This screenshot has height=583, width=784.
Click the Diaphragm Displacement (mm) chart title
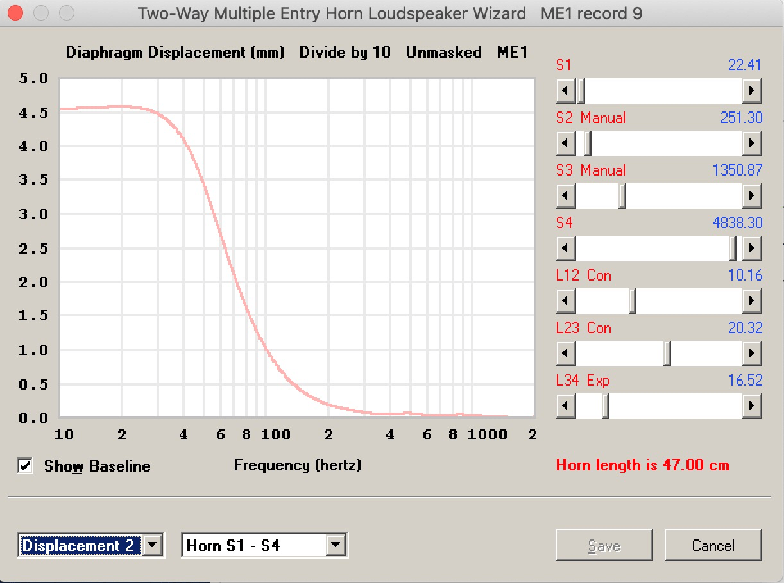point(175,53)
